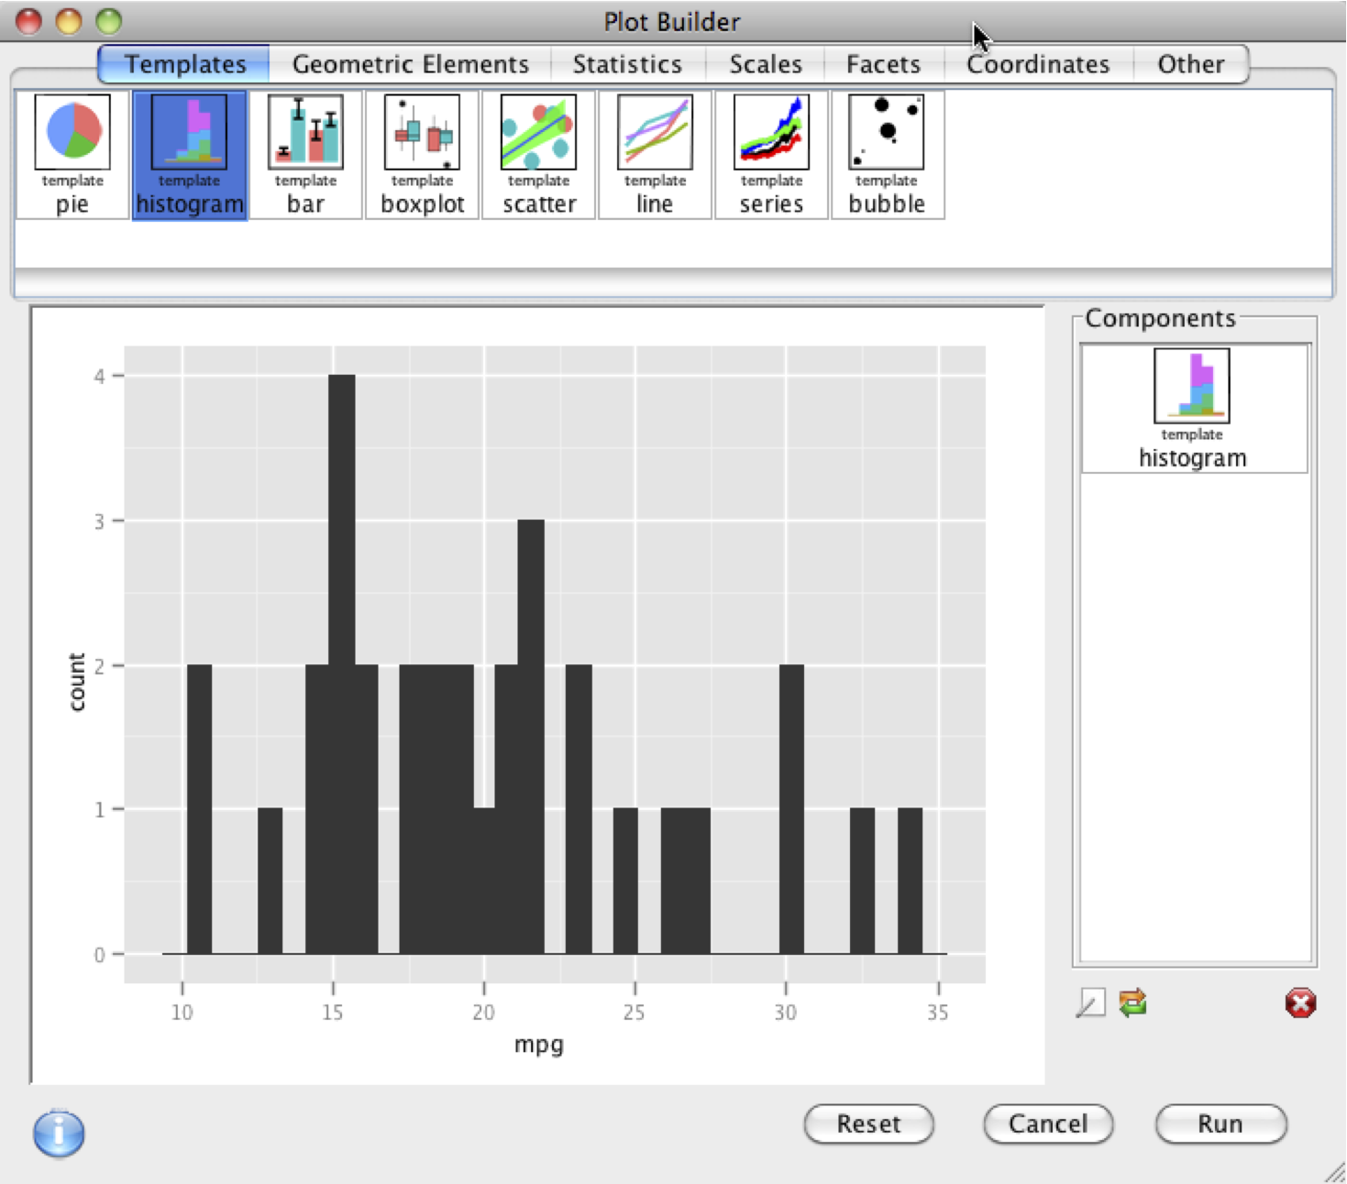The image size is (1347, 1184).
Task: Open the Statistics tab
Action: [627, 64]
